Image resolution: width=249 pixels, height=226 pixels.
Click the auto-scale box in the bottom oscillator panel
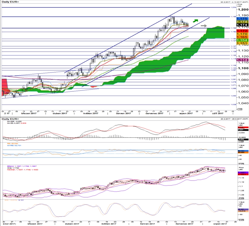pyautogui.click(x=241, y=220)
